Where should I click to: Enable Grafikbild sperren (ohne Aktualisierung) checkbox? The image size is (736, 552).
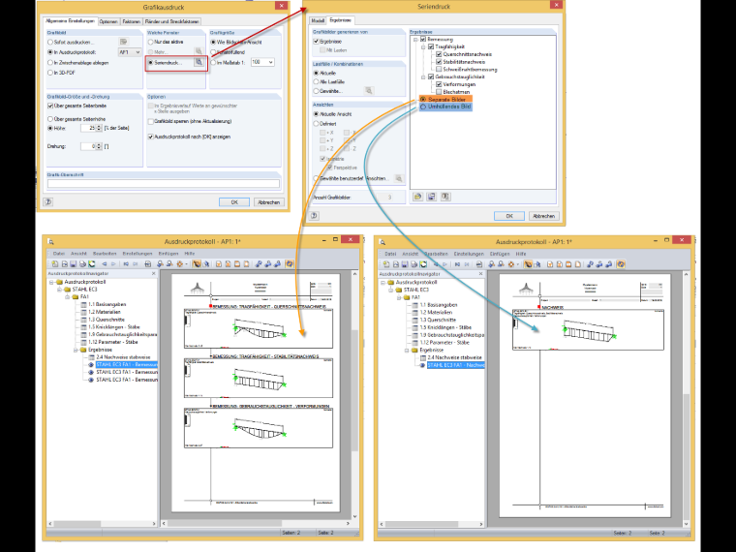[x=151, y=121]
